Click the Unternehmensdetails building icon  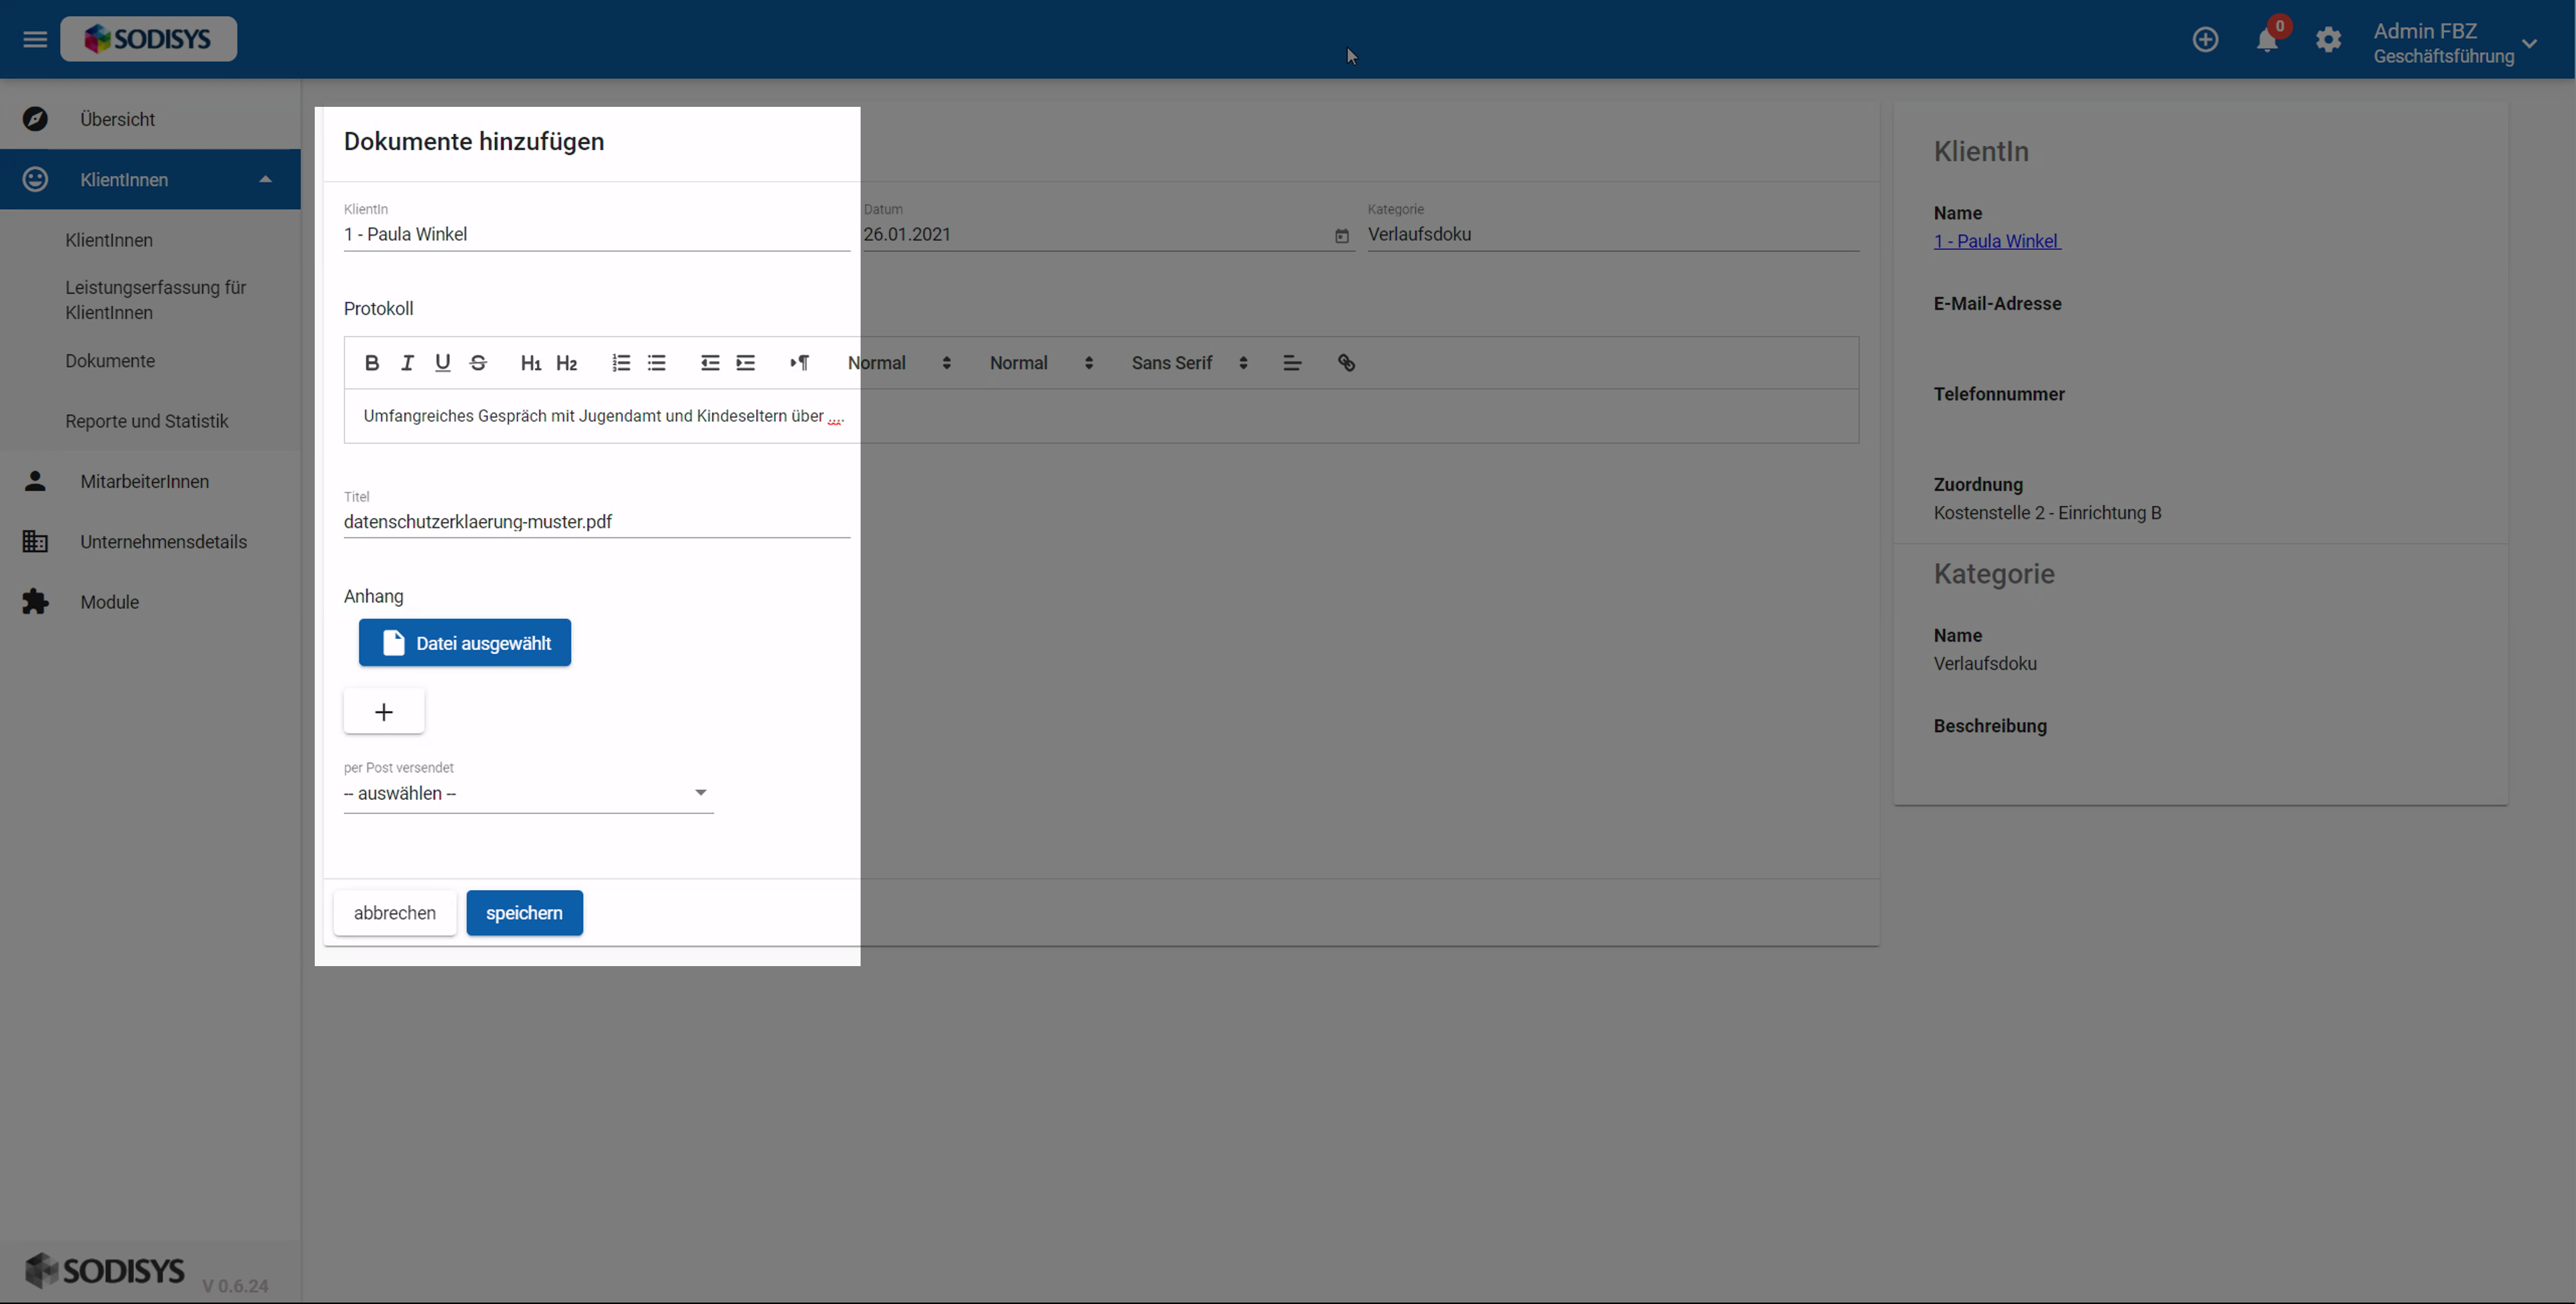(x=35, y=542)
